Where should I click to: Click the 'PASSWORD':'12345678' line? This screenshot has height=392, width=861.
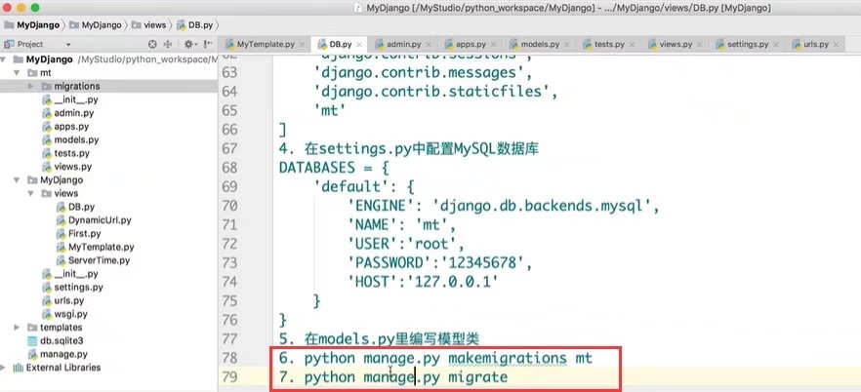coord(440,263)
